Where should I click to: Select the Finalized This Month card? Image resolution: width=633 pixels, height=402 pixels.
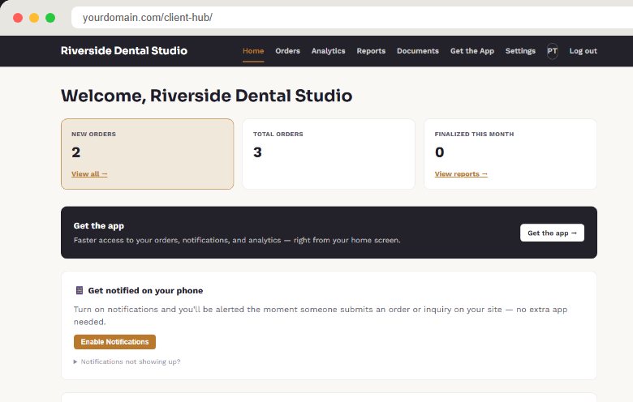pyautogui.click(x=510, y=154)
